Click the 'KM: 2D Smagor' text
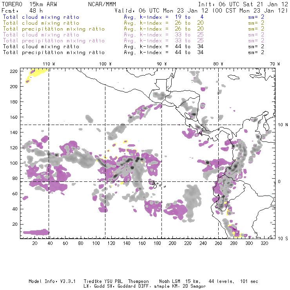Image resolution: width=290 pixels, height=290 pixels. pyautogui.click(x=189, y=286)
